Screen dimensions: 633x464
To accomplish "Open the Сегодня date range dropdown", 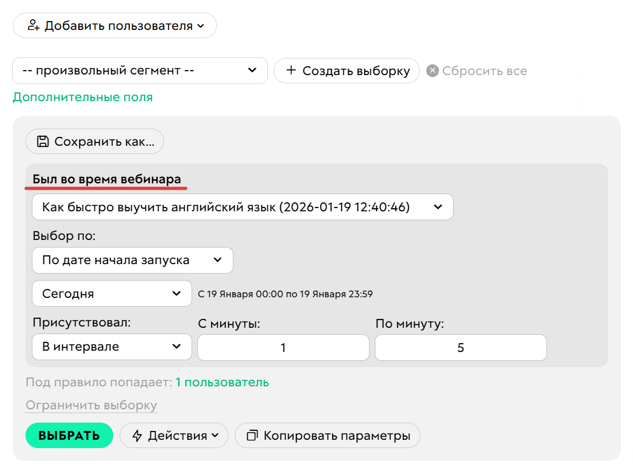I will pyautogui.click(x=112, y=293).
